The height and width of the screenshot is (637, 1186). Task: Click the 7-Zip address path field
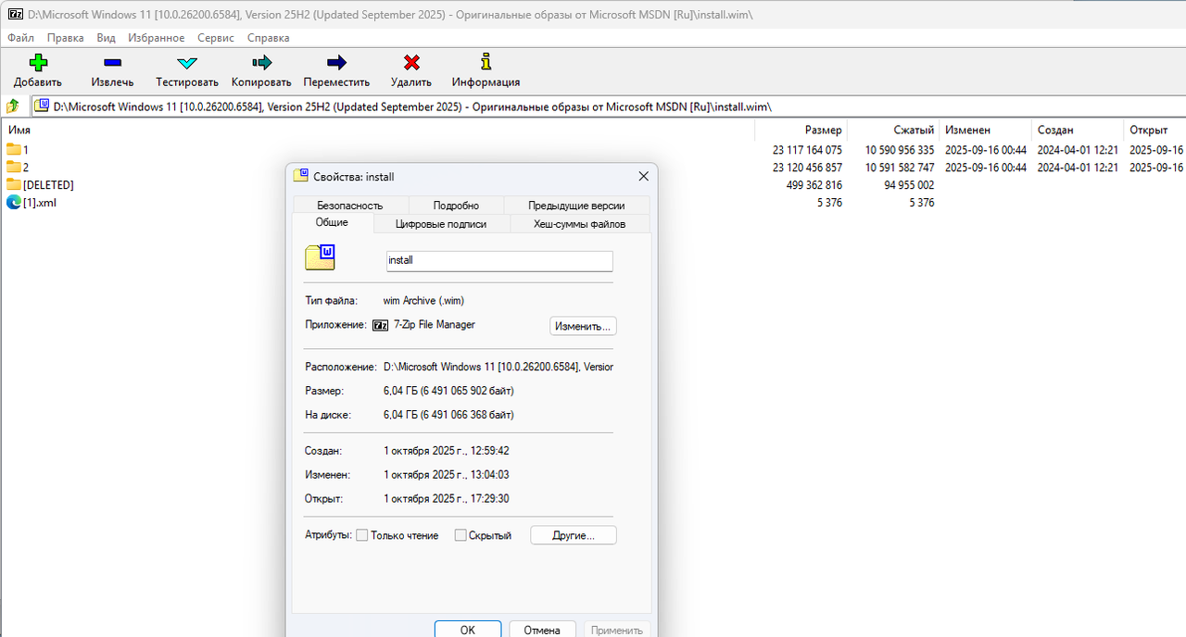(x=607, y=106)
